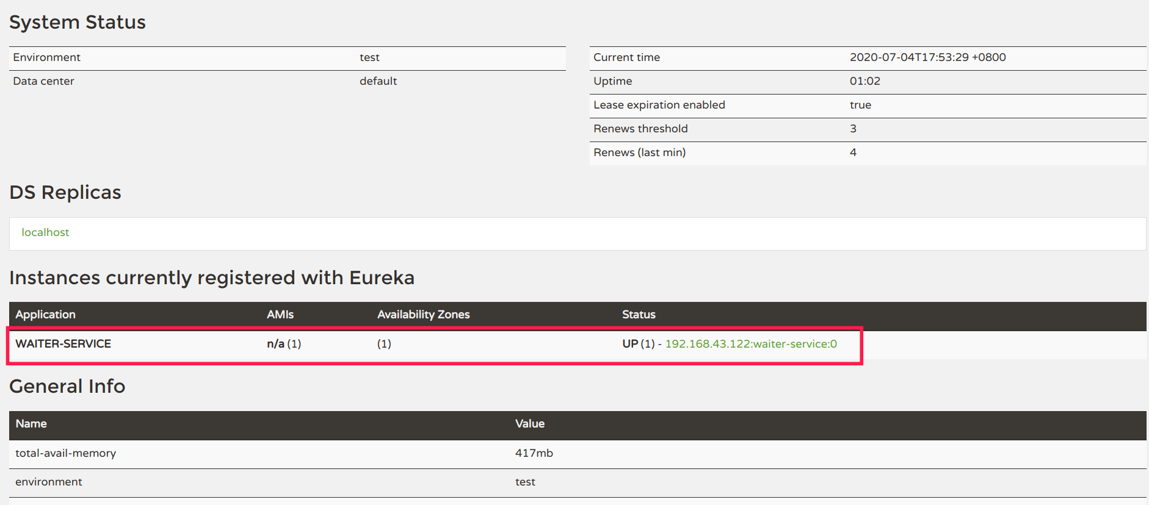
Task: Click the Value column header in General Info
Action: coord(530,424)
